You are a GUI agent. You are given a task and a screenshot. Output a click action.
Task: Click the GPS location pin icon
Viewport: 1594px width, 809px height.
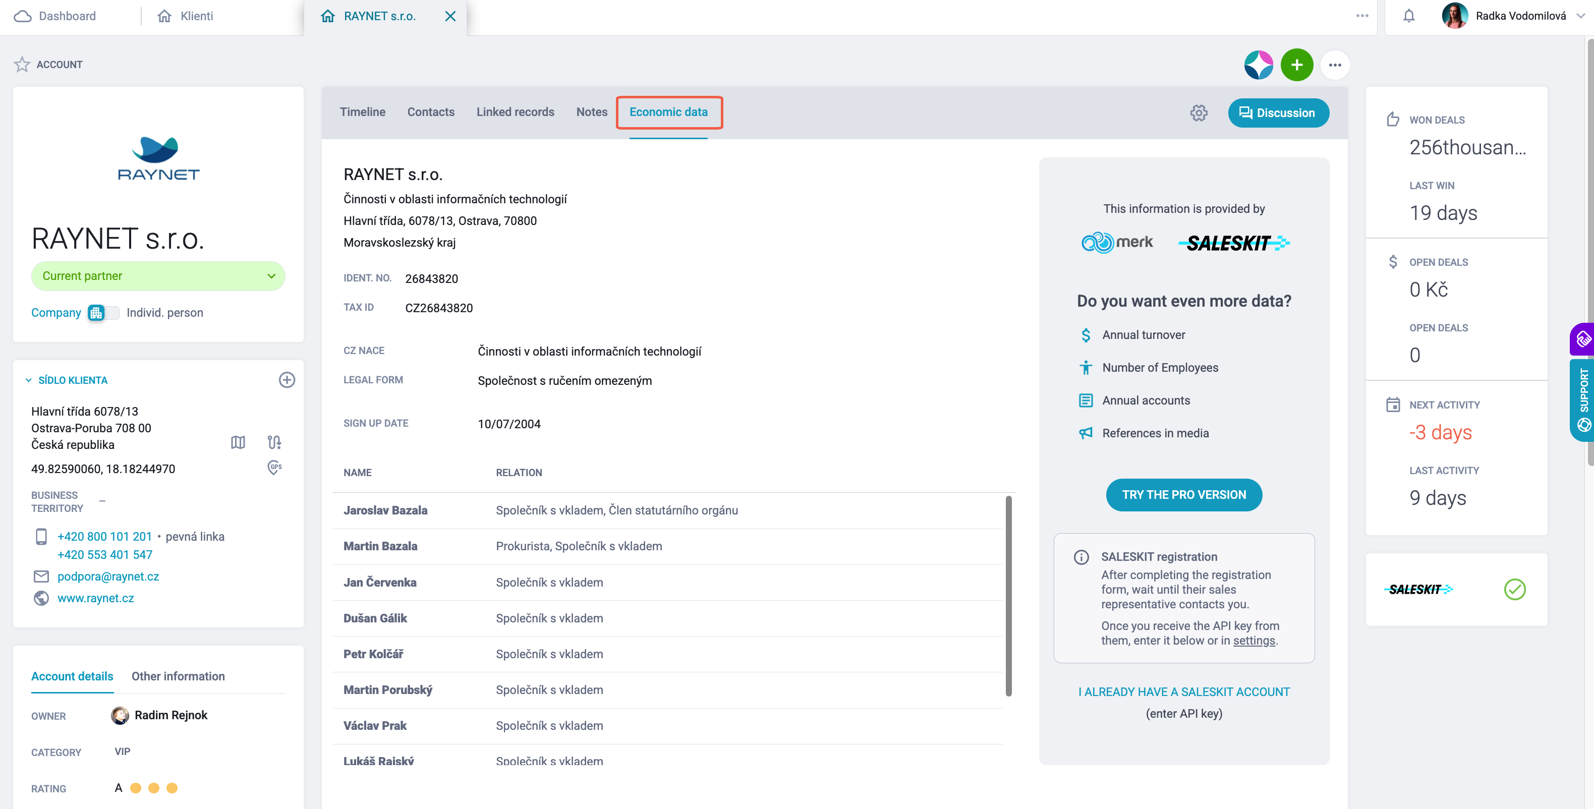pyautogui.click(x=274, y=467)
